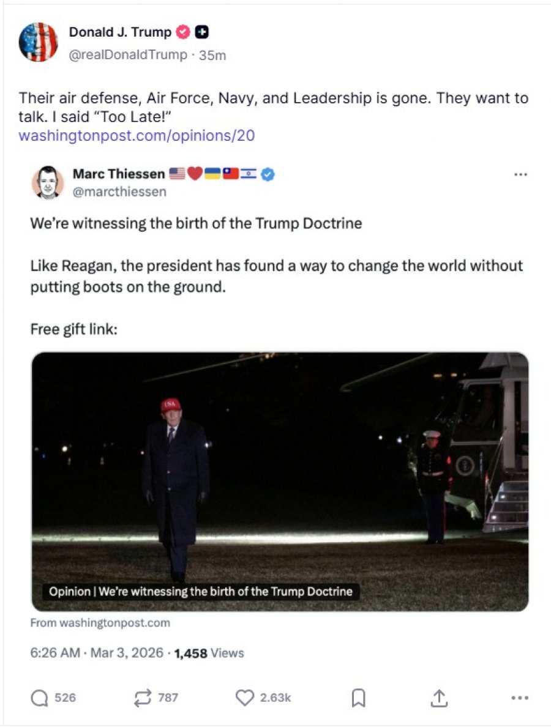Click the black plus badge next to verified mark
This screenshot has height=727, width=551.
click(202, 32)
